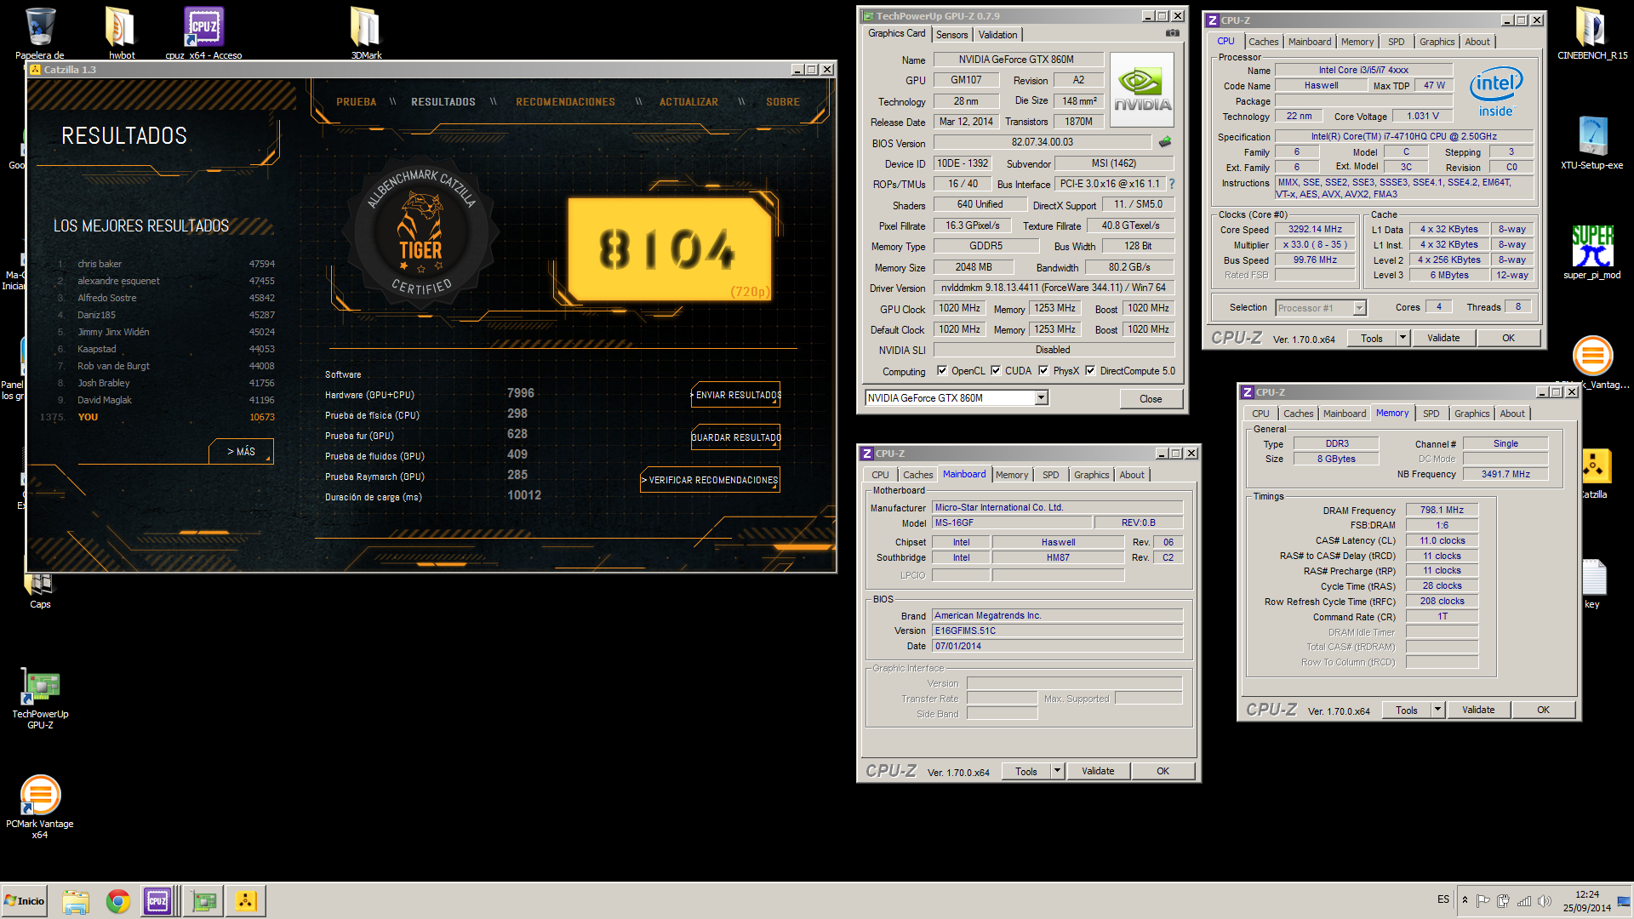This screenshot has height=919, width=1634.
Task: Switch to the PRUEBA tab in Catzilla
Action: (x=356, y=102)
